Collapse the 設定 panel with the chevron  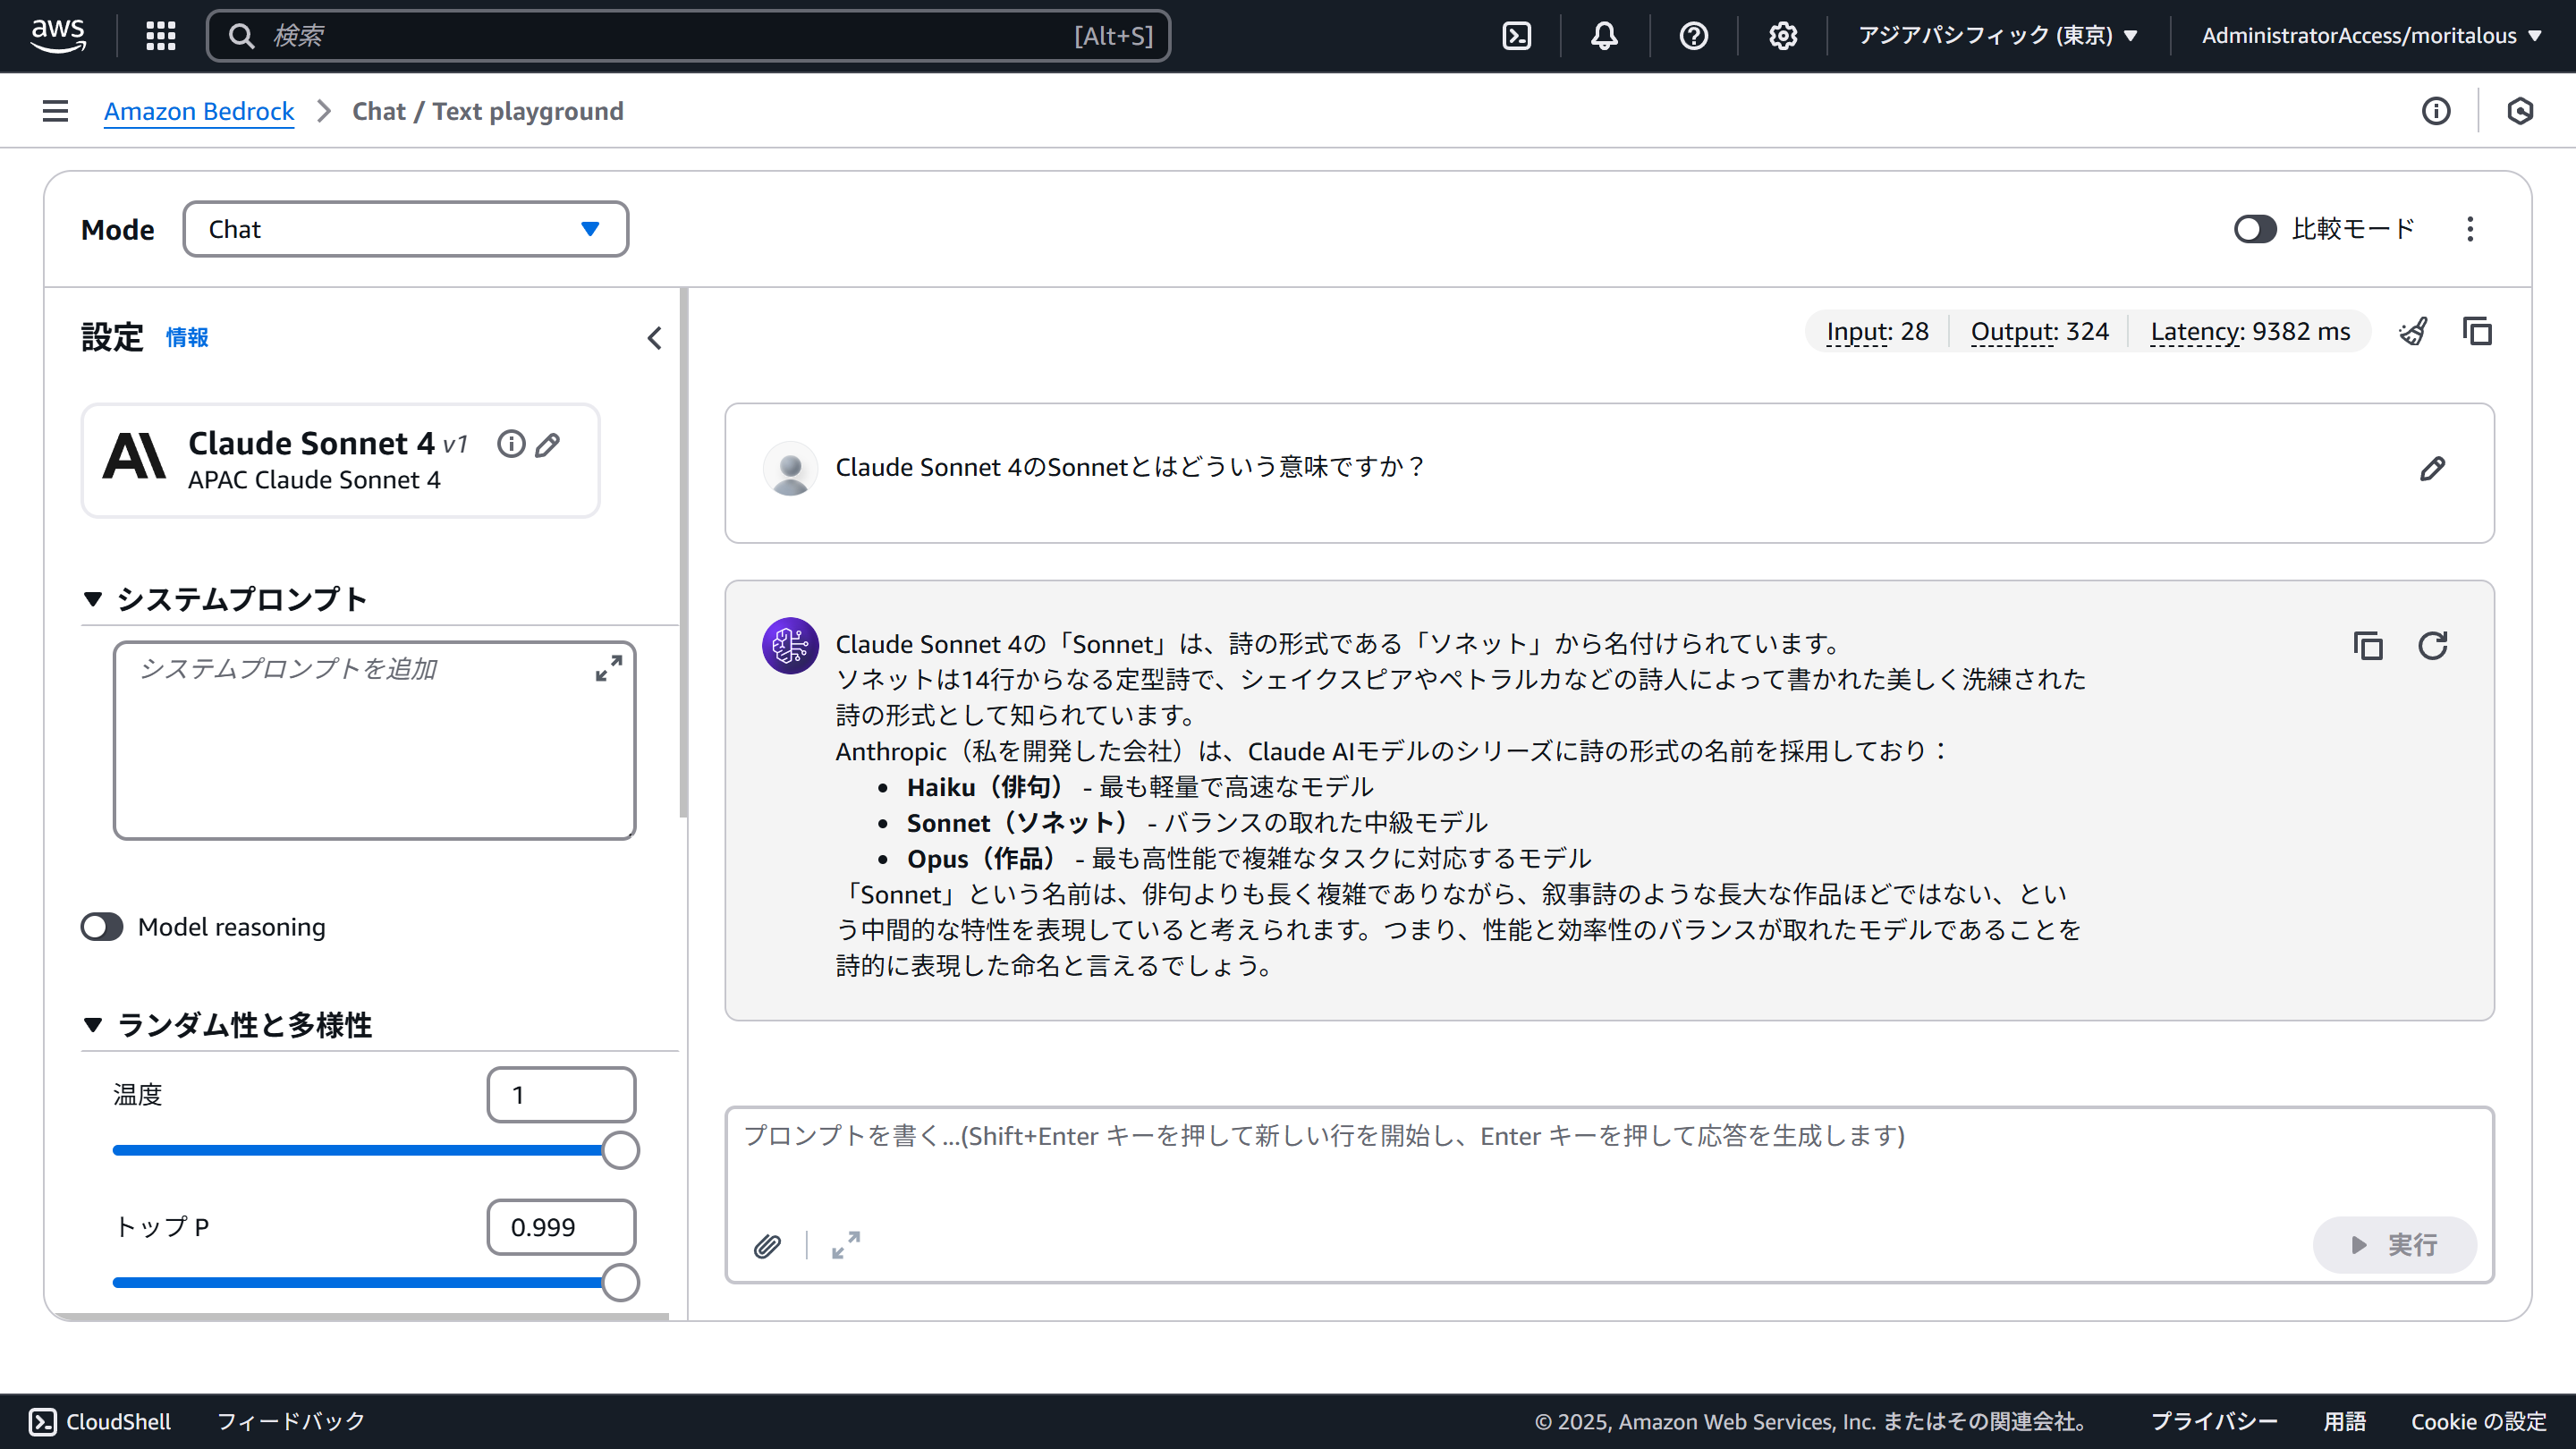654,338
